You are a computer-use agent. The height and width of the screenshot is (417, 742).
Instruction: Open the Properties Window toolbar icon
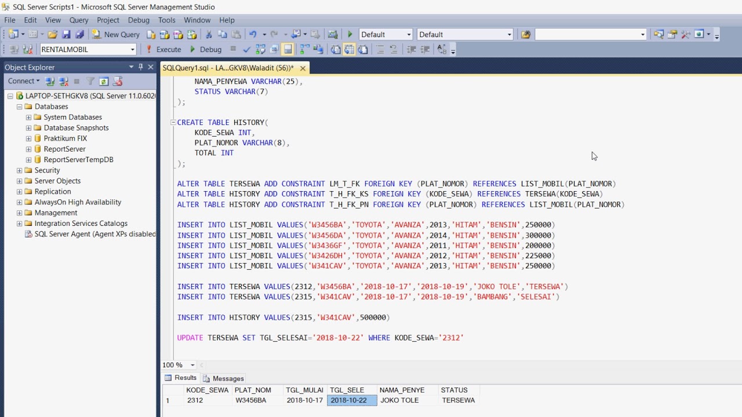coord(672,35)
